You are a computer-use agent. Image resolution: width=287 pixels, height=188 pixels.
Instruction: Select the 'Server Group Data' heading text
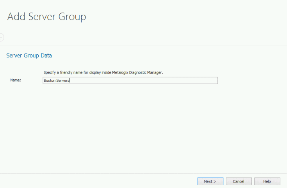pos(29,56)
